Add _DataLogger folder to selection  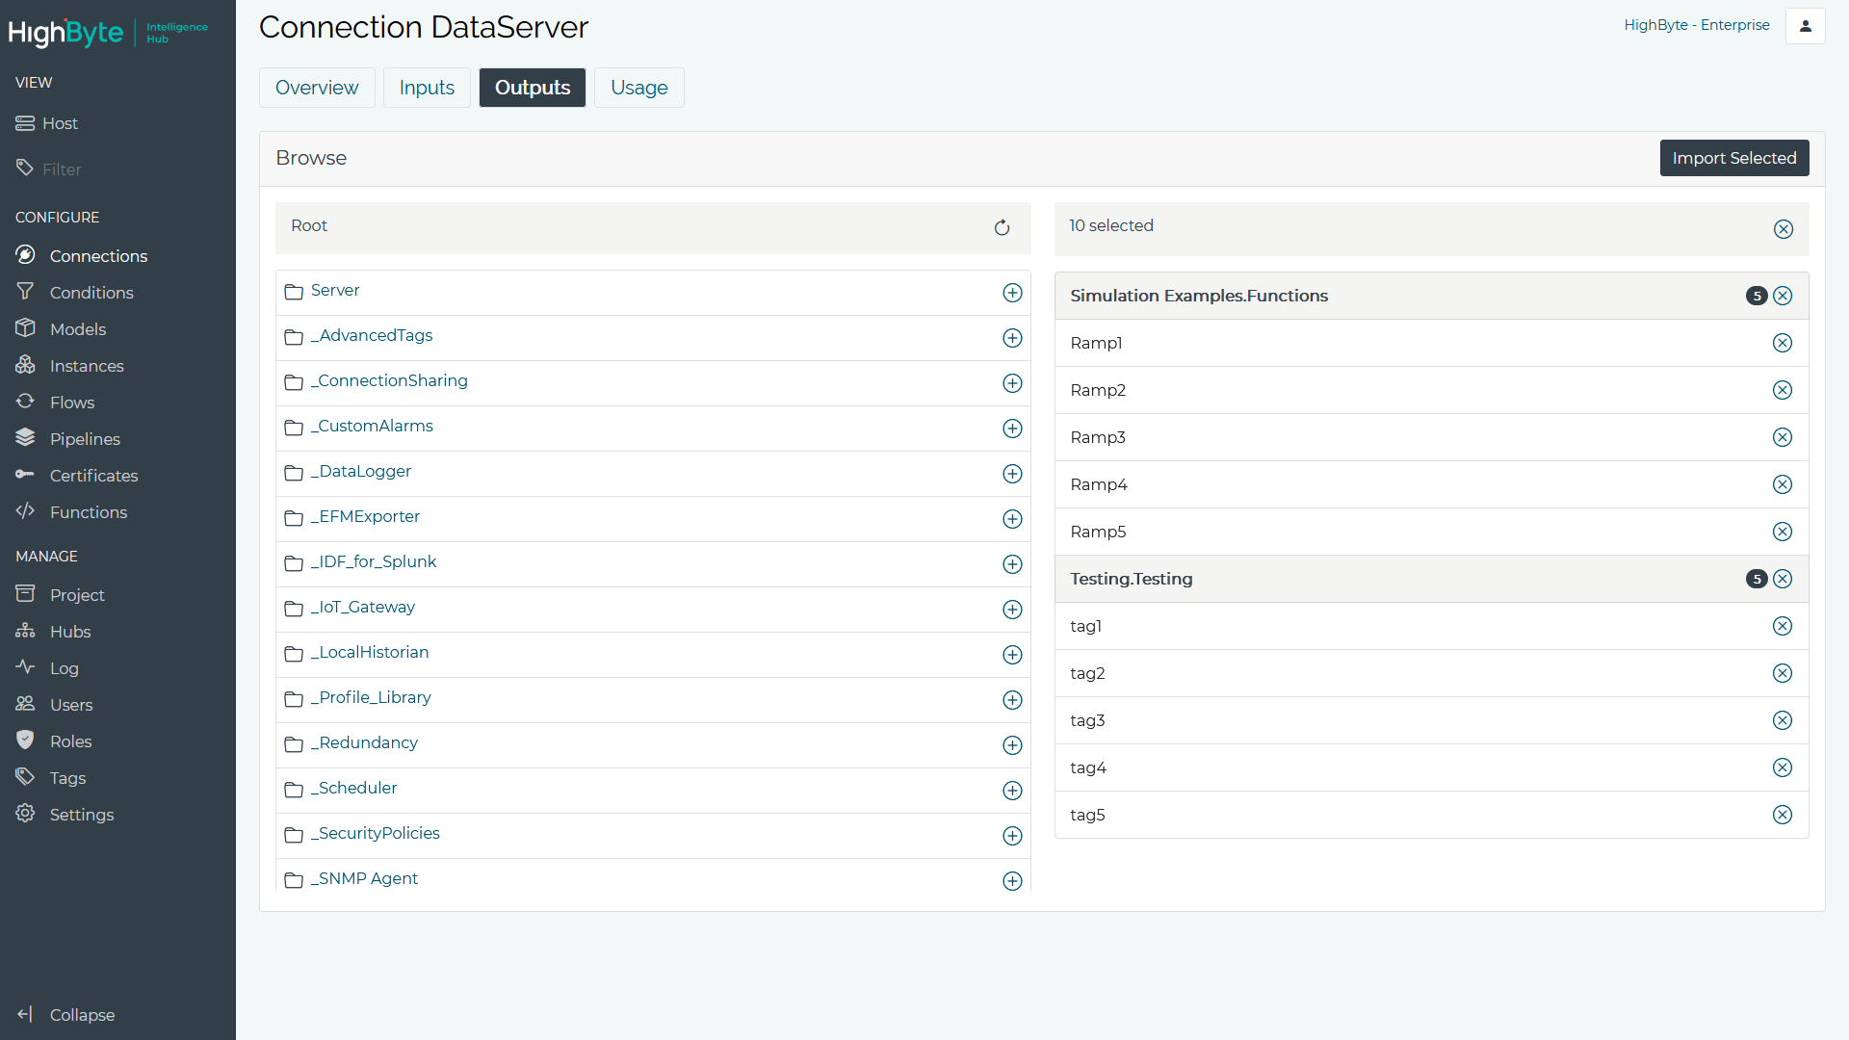(x=1011, y=473)
